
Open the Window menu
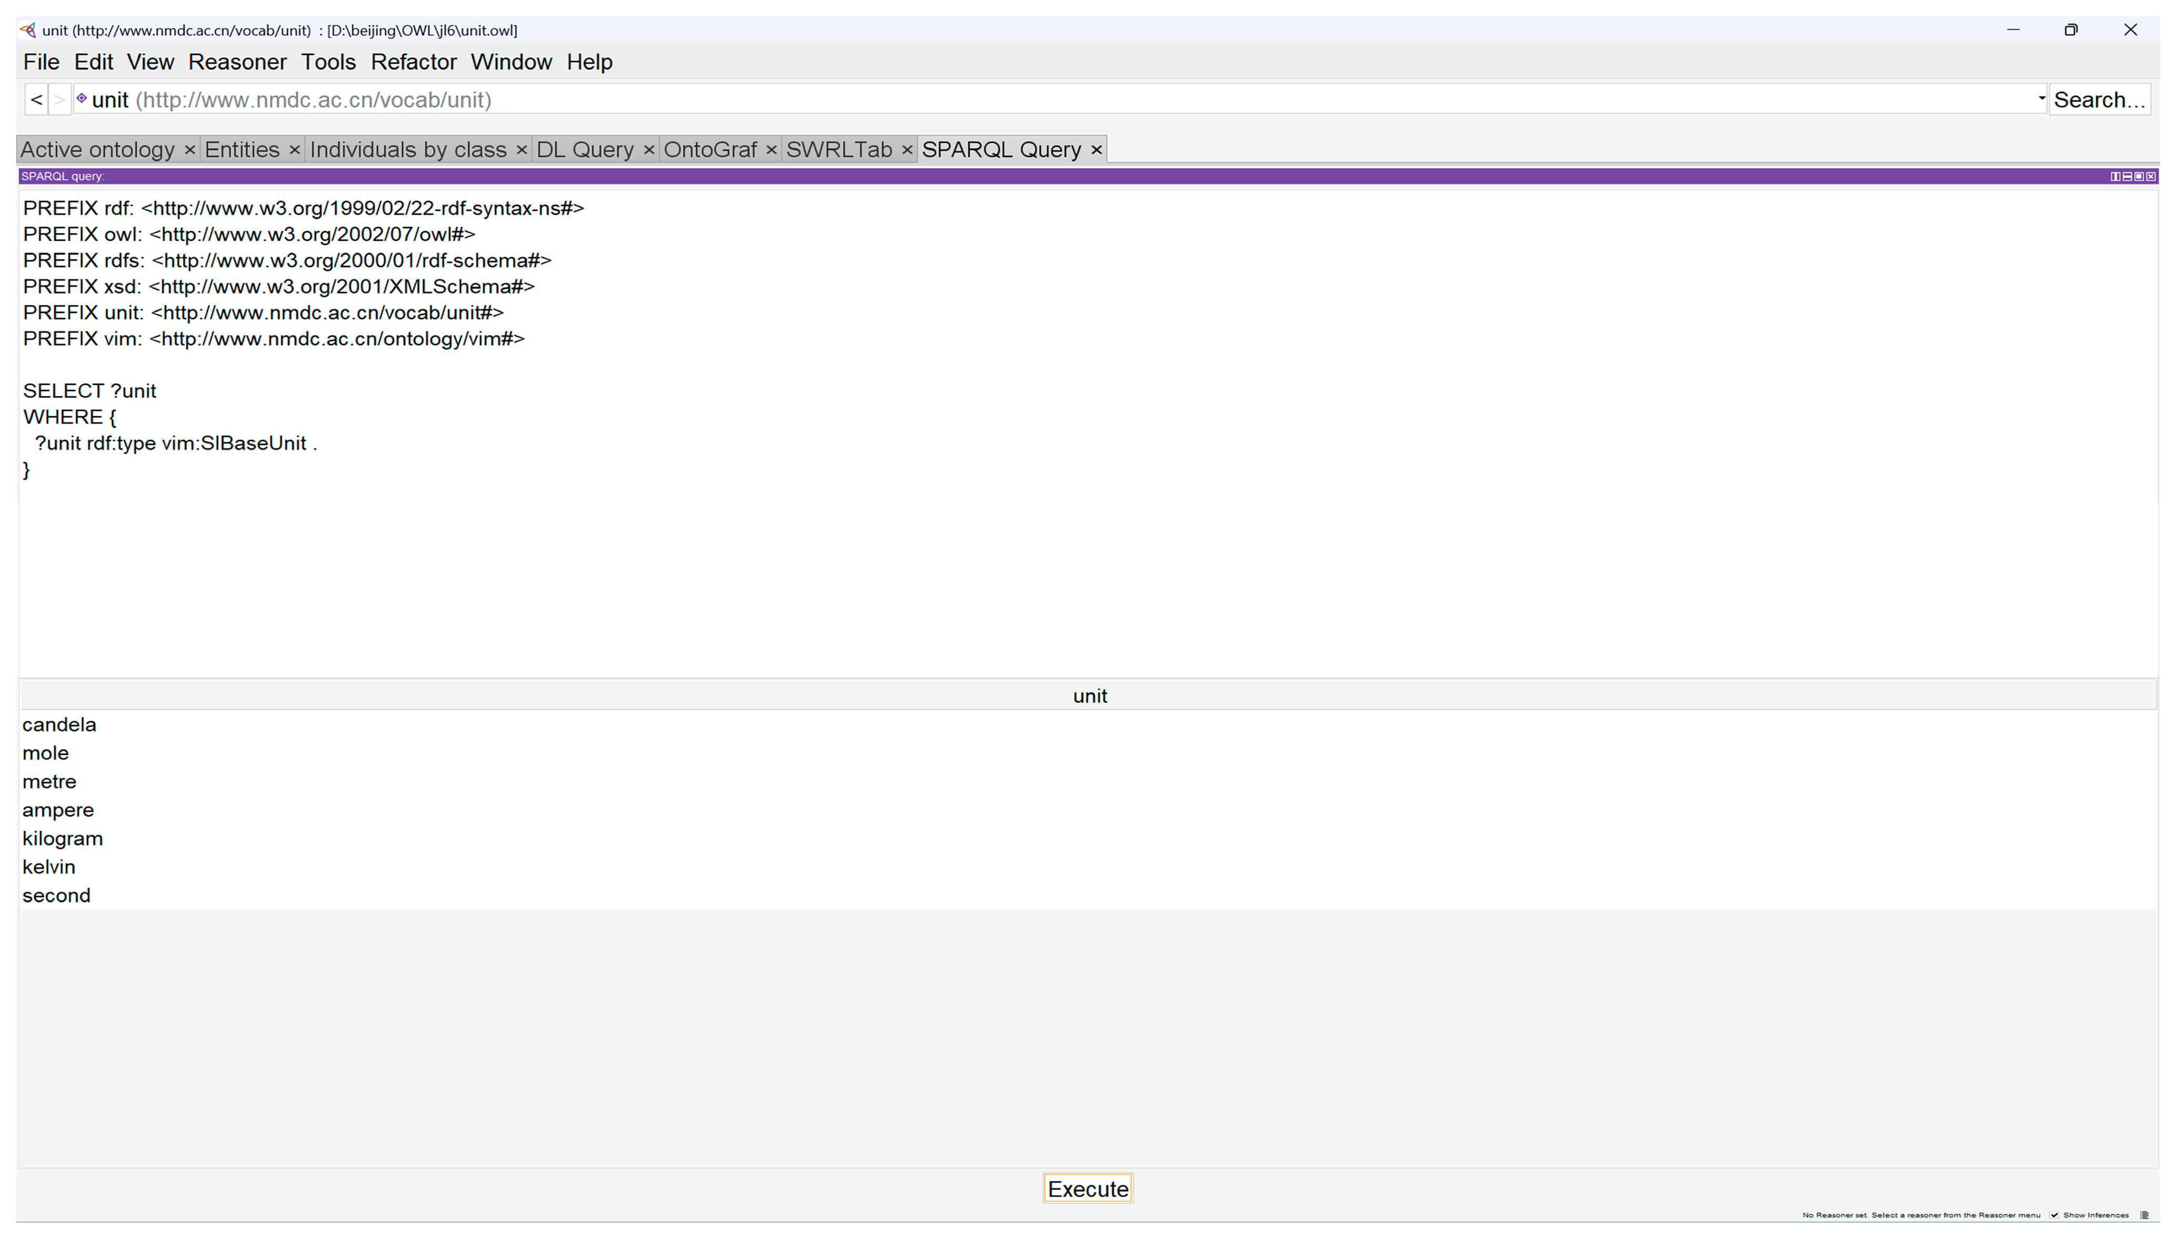[x=510, y=62]
